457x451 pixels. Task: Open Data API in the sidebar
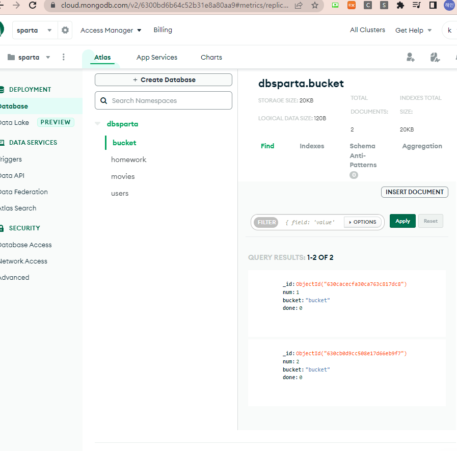(x=12, y=175)
